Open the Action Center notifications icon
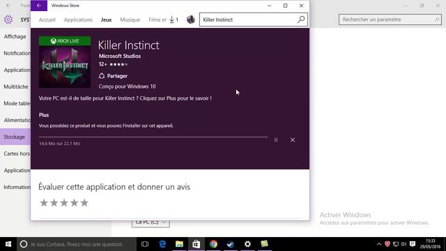446x251 pixels. 413,244
